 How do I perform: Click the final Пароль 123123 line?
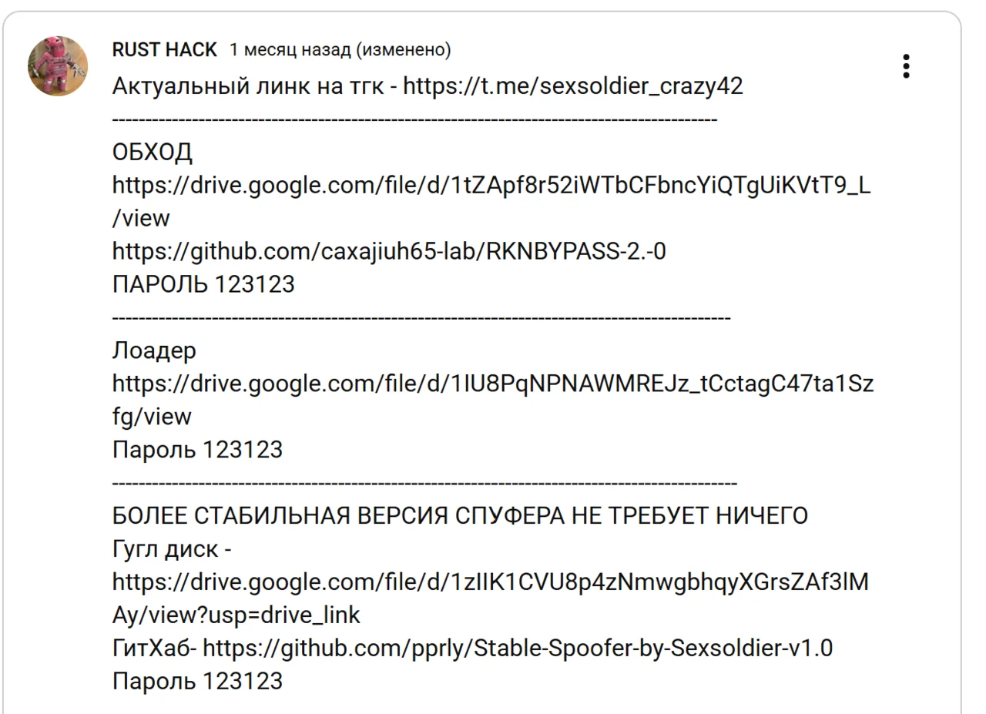tap(197, 682)
